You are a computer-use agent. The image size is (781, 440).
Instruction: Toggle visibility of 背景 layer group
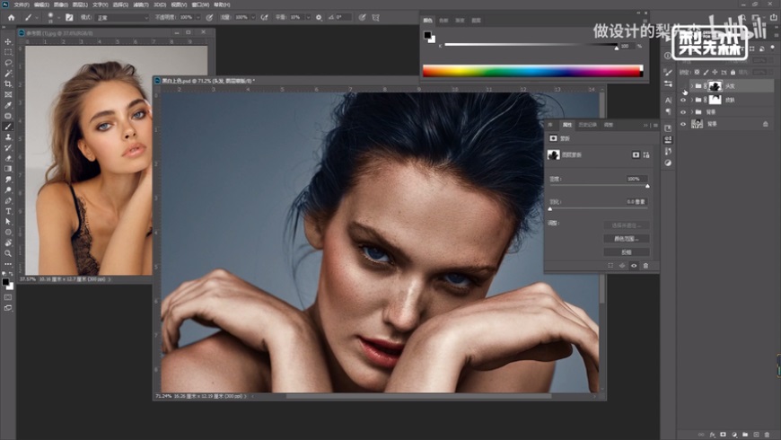[683, 112]
